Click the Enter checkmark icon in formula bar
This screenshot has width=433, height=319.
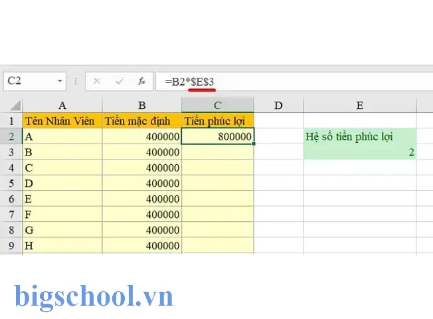click(x=120, y=81)
